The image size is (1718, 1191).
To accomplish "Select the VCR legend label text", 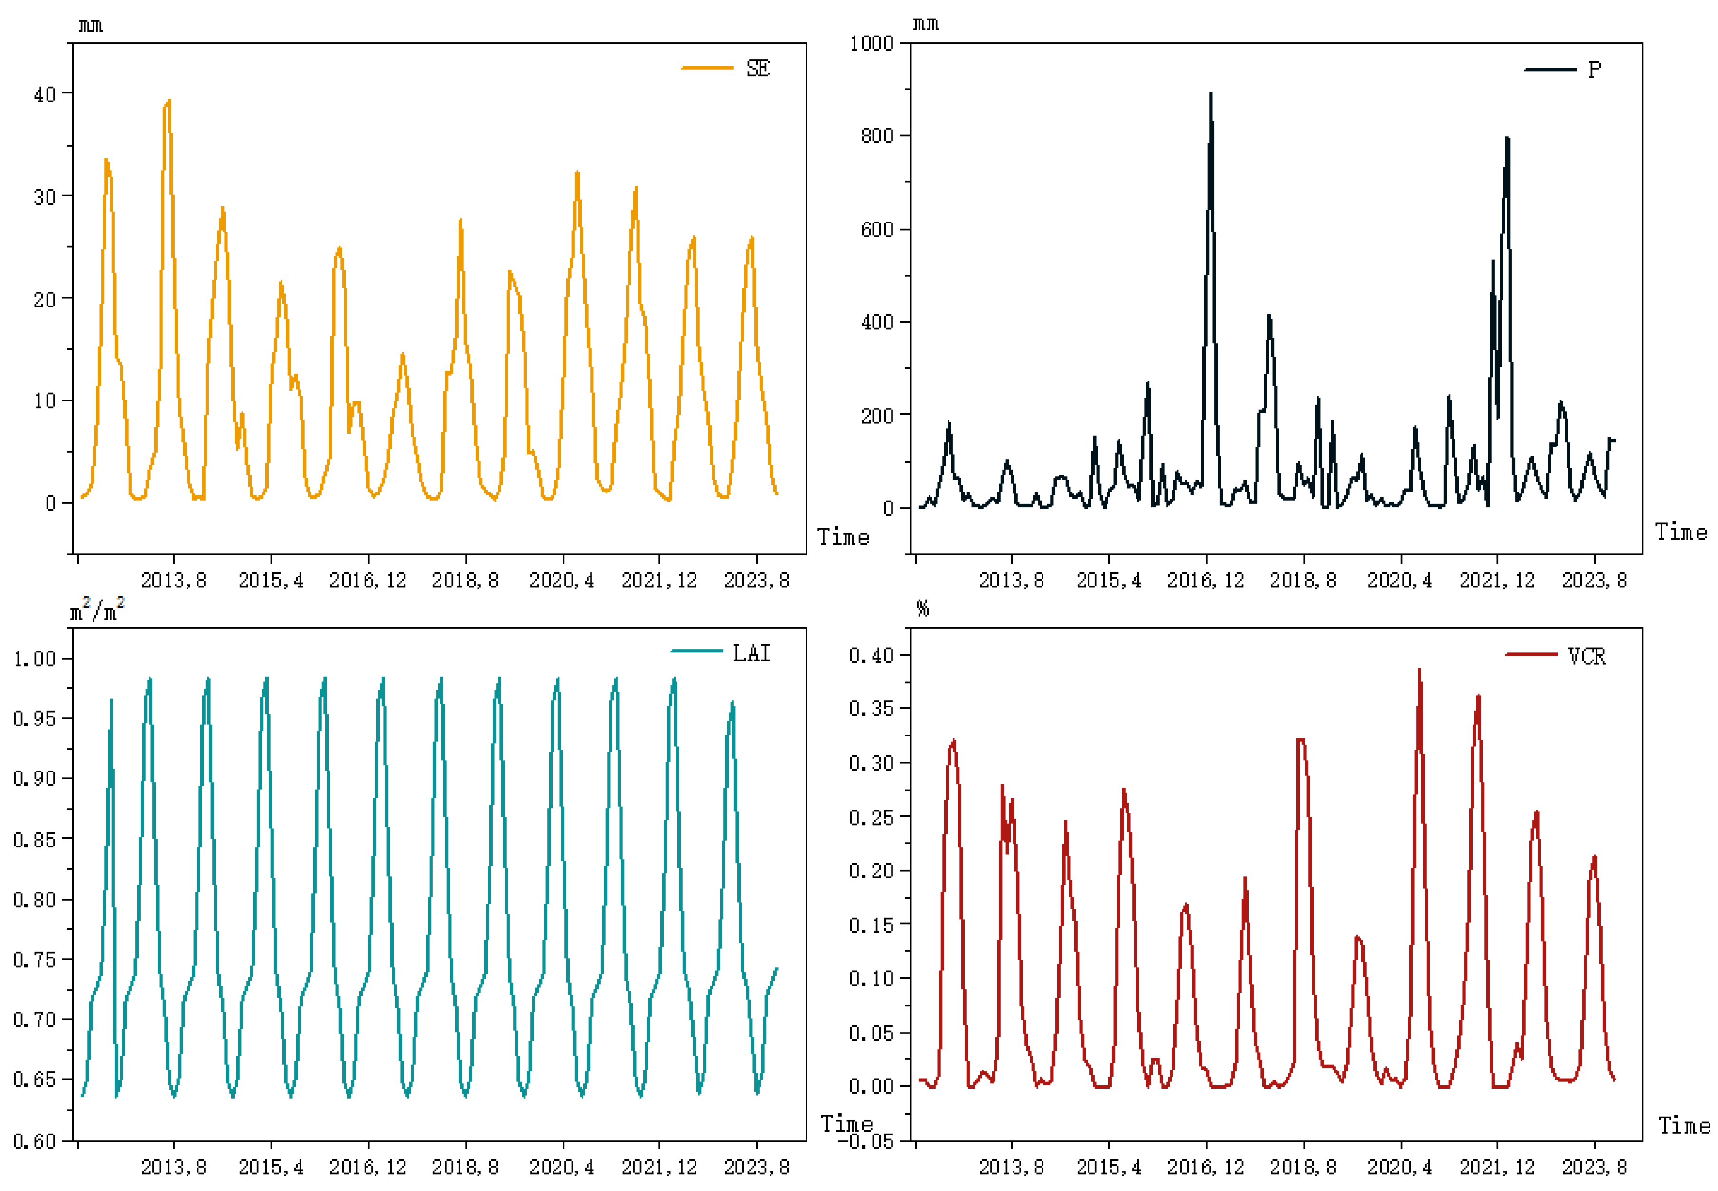I will pos(1587,656).
